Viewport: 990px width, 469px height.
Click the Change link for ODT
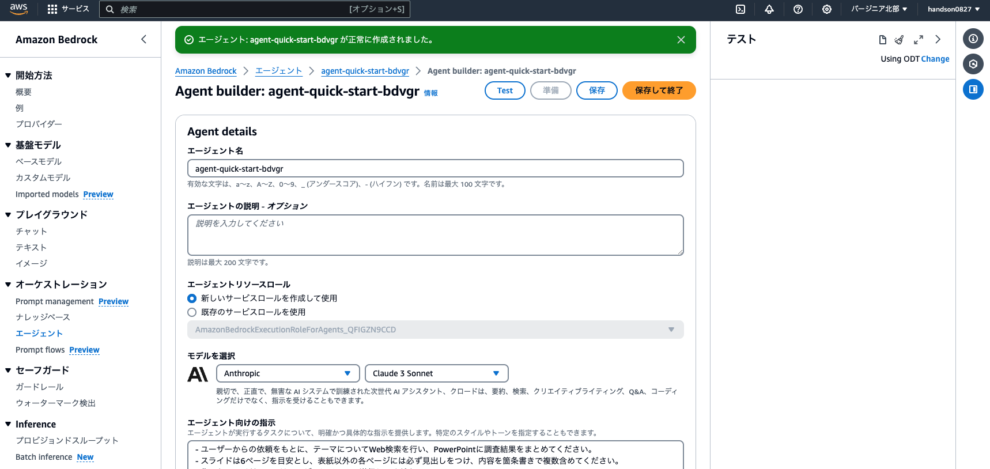935,59
